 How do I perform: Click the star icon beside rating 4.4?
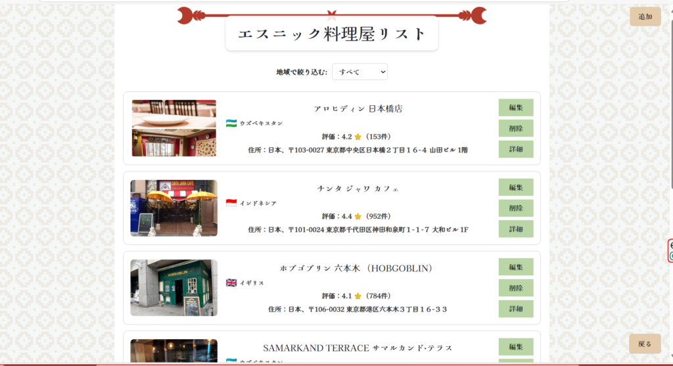pos(358,217)
